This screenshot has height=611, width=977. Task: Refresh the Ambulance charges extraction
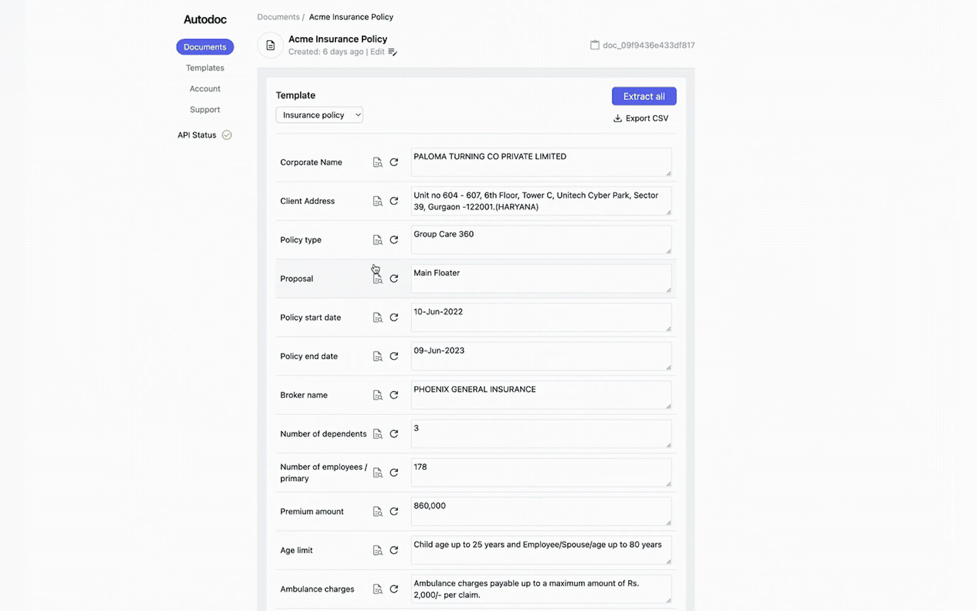[394, 589]
